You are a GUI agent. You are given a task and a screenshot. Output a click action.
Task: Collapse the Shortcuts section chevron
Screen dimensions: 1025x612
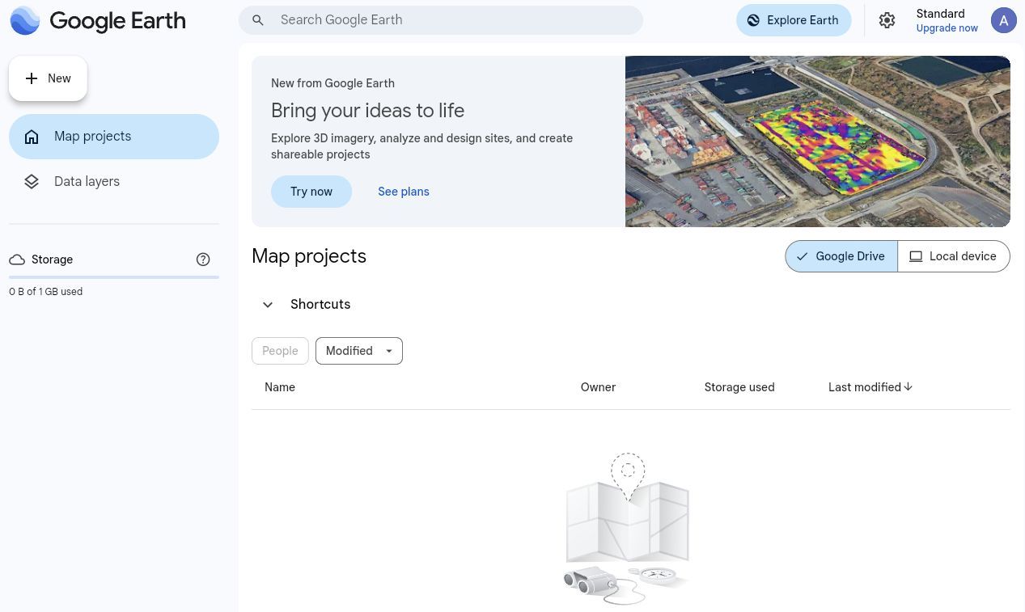[268, 305]
